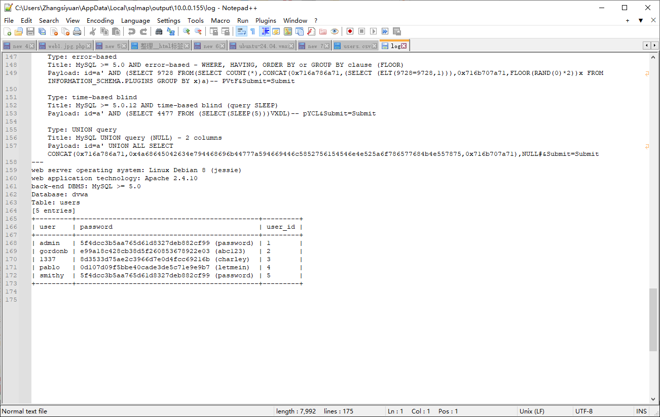Open the File menu

coord(9,20)
